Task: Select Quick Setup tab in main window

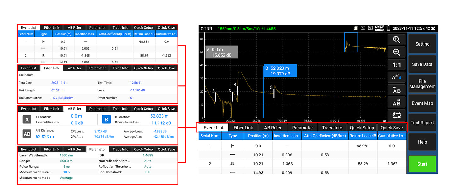Action: 362,128
